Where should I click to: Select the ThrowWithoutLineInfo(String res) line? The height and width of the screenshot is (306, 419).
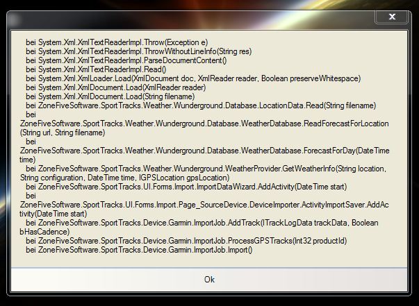tap(139, 51)
